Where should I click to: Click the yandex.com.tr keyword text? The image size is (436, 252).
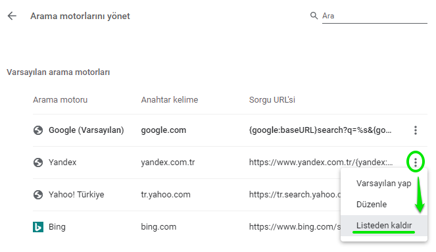tap(168, 163)
